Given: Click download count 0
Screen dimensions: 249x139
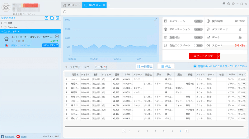Looking at the screenshot, I should tap(240, 29).
